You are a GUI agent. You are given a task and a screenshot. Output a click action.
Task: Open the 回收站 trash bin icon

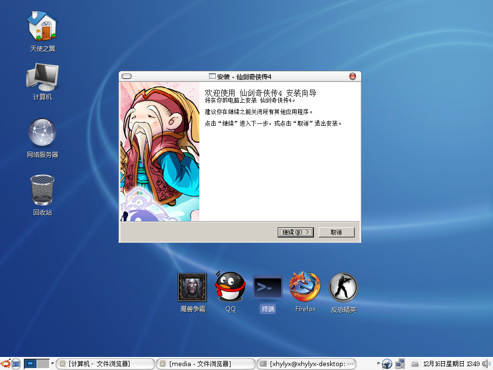(42, 195)
